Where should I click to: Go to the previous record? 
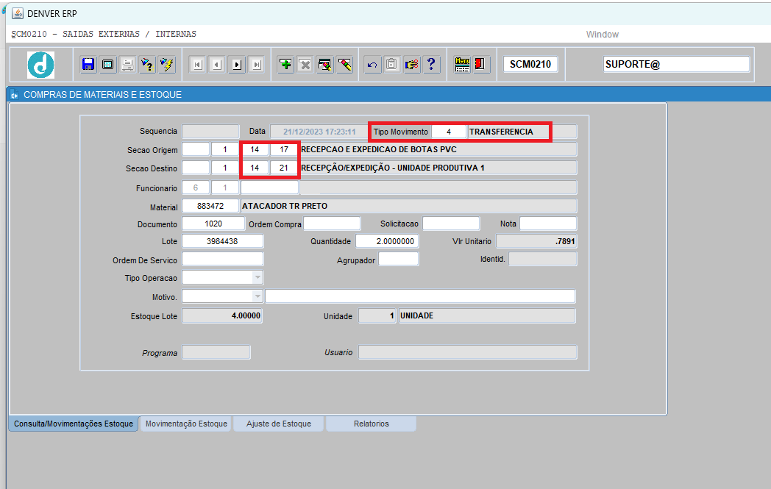(x=217, y=65)
